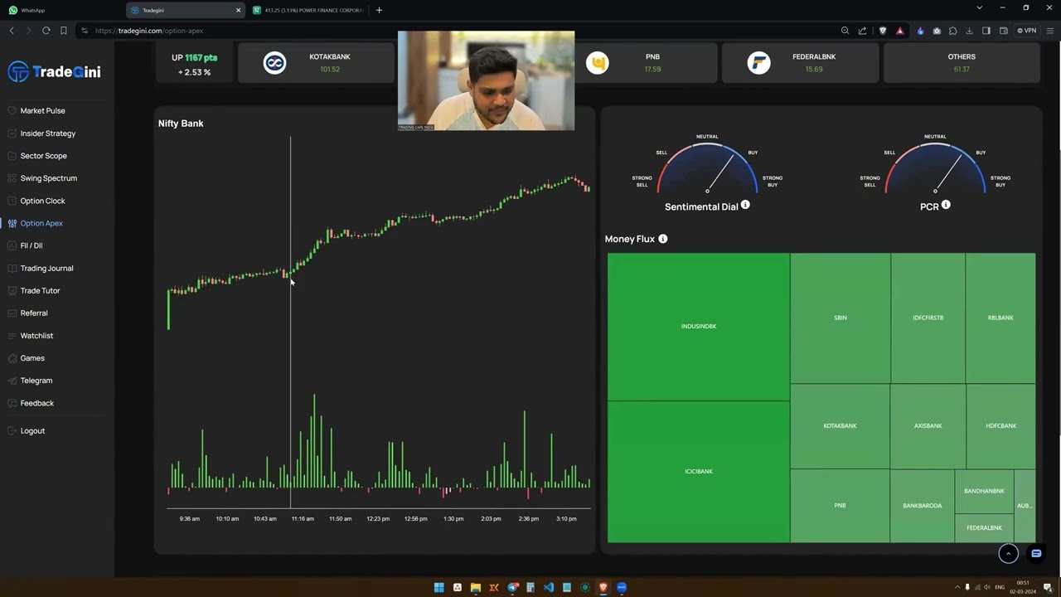Click the Trading Journal icon
This screenshot has width=1061, height=597.
coord(12,268)
